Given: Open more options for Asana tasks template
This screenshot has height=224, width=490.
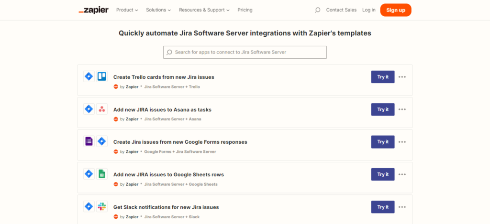Looking at the screenshot, I should click(402, 109).
